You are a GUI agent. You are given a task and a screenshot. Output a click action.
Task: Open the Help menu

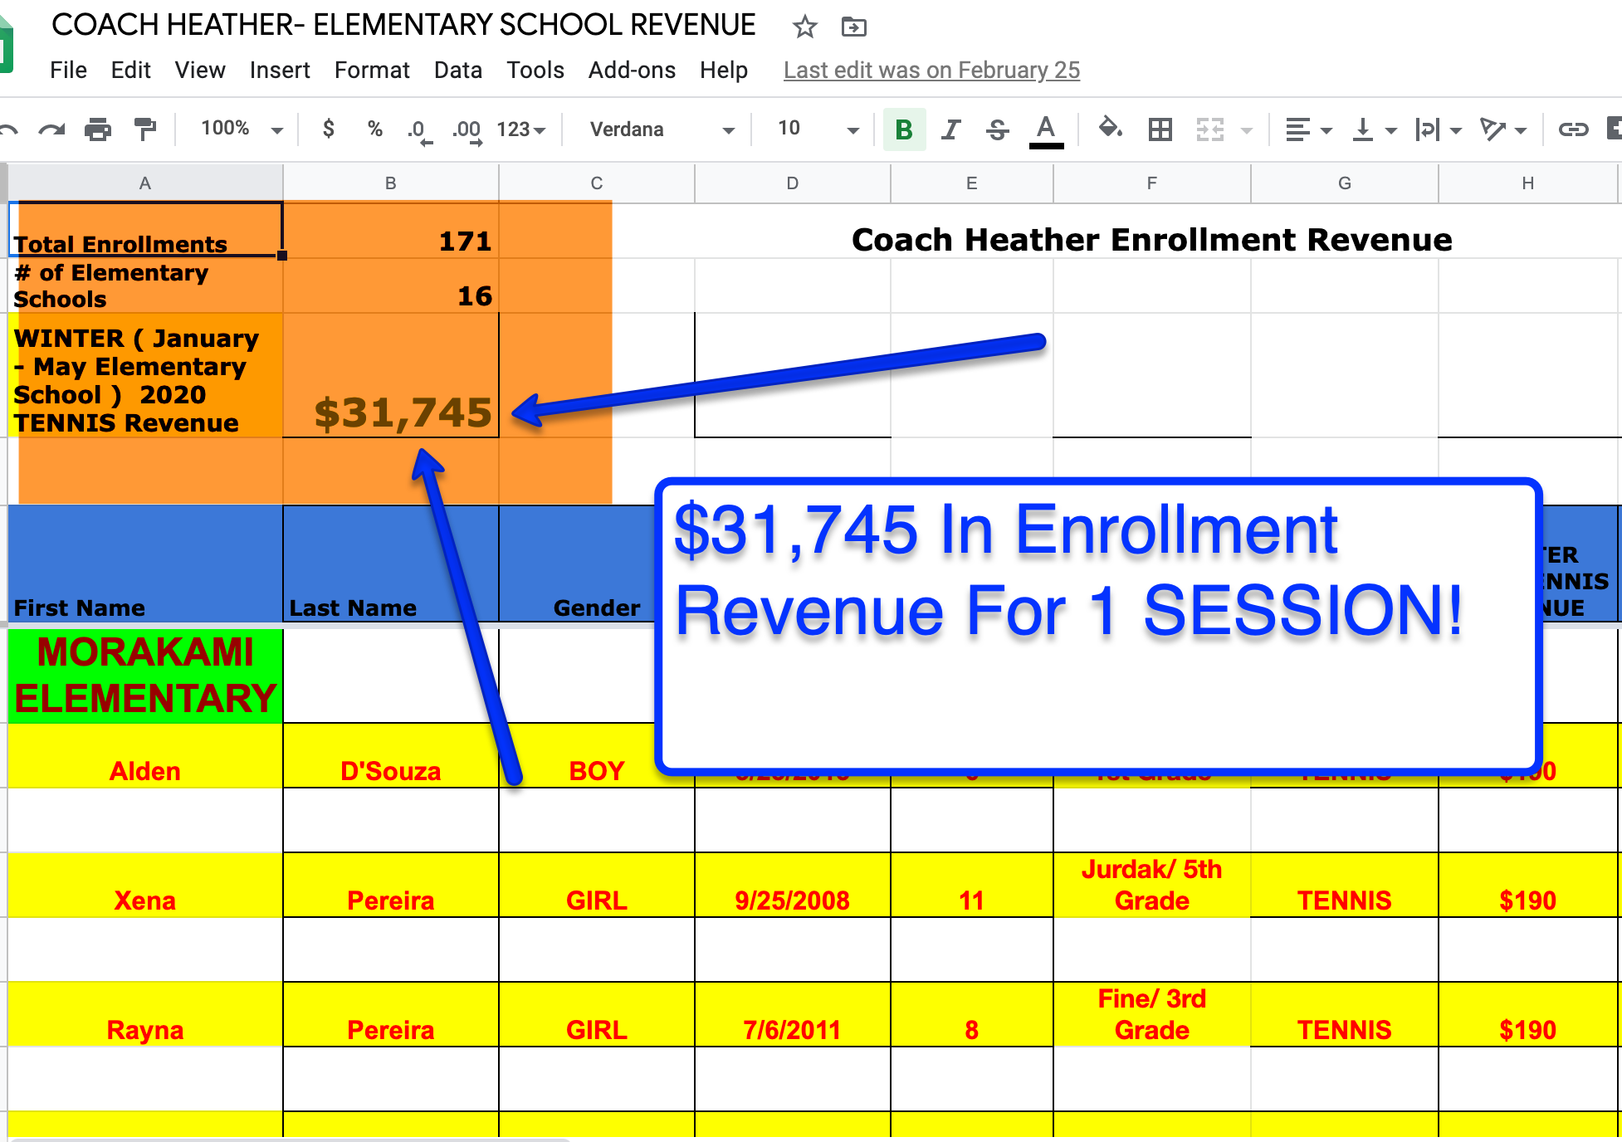[723, 71]
